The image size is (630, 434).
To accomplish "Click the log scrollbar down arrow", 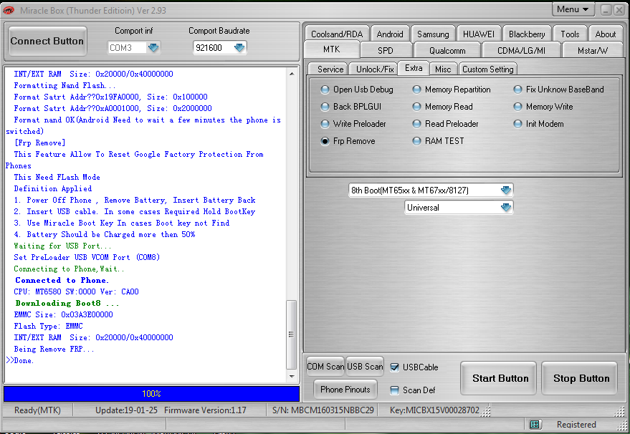I will tap(292, 377).
